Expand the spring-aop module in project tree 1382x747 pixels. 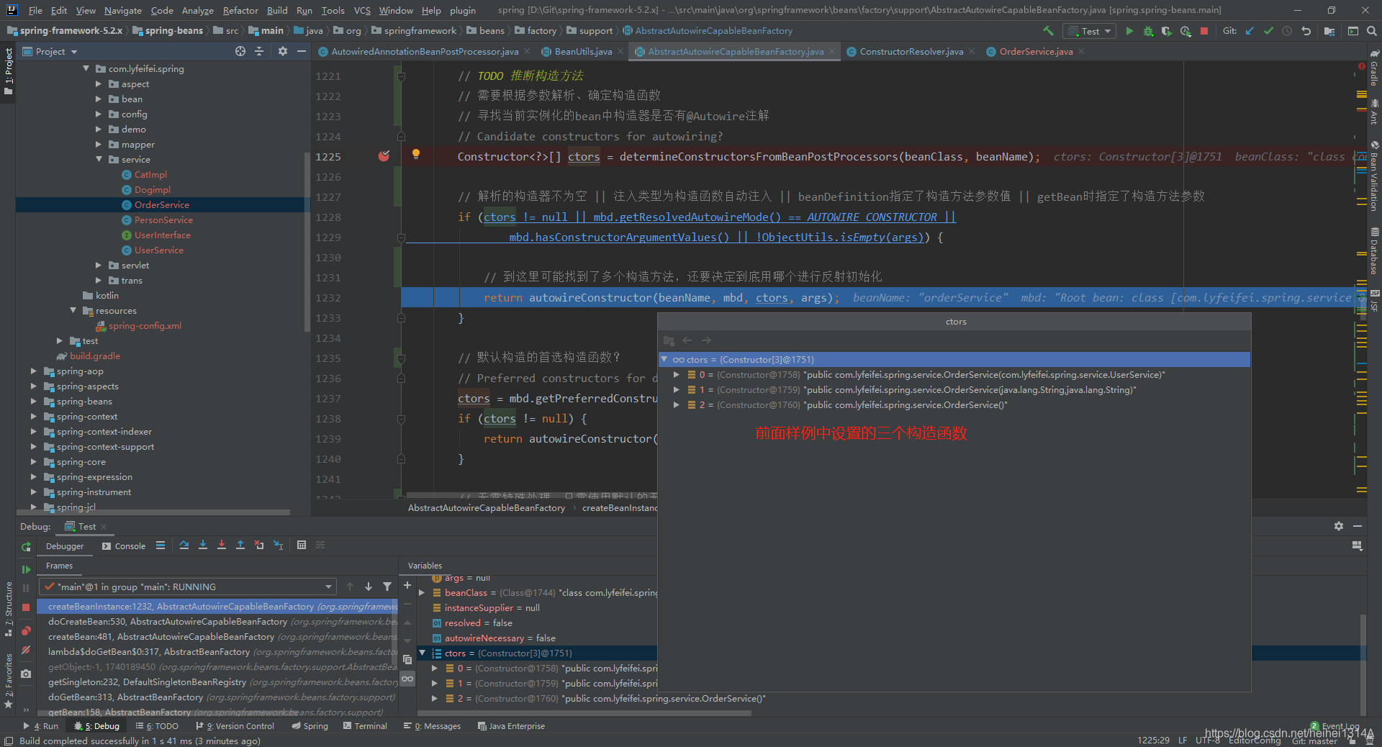point(34,371)
